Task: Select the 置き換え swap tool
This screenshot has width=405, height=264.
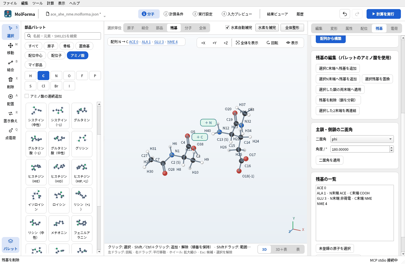Action: pyautogui.click(x=11, y=117)
